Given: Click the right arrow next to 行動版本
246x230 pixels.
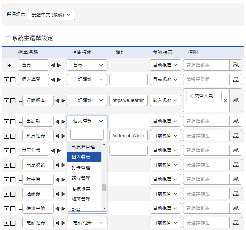Looking at the screenshot, I should coord(64,100).
